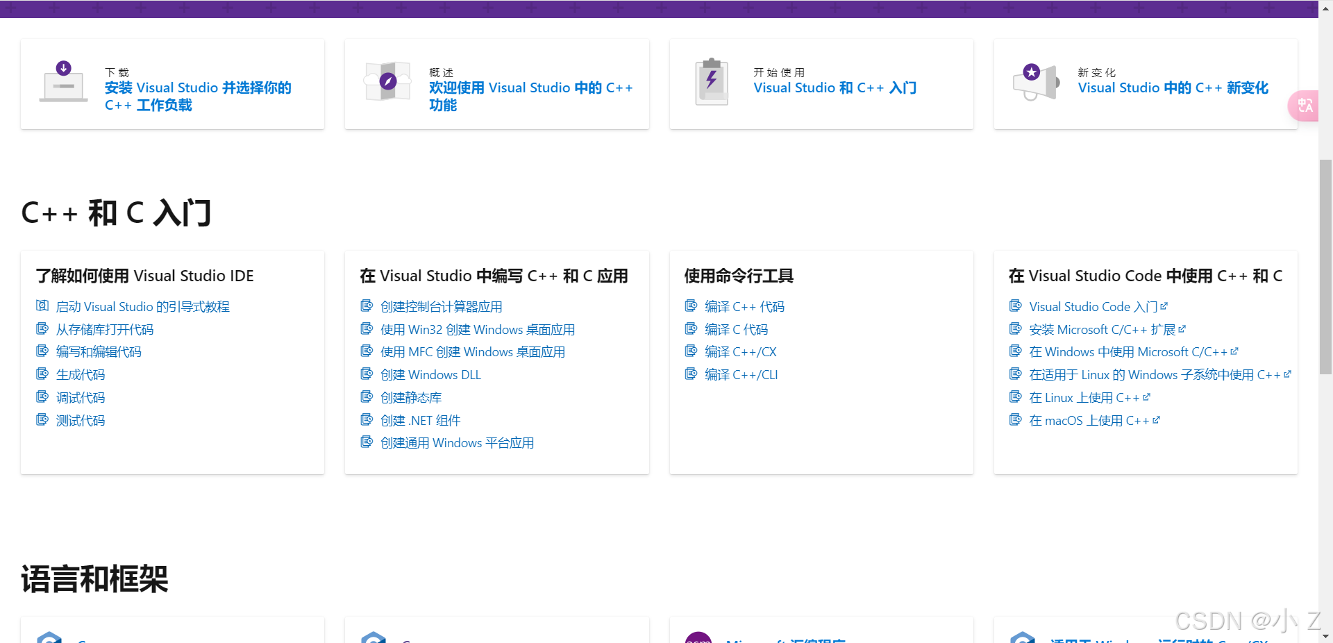Viewport: 1333px width, 643px height.
Task: Open Visual Studio Code 入门 external link
Action: point(1098,306)
